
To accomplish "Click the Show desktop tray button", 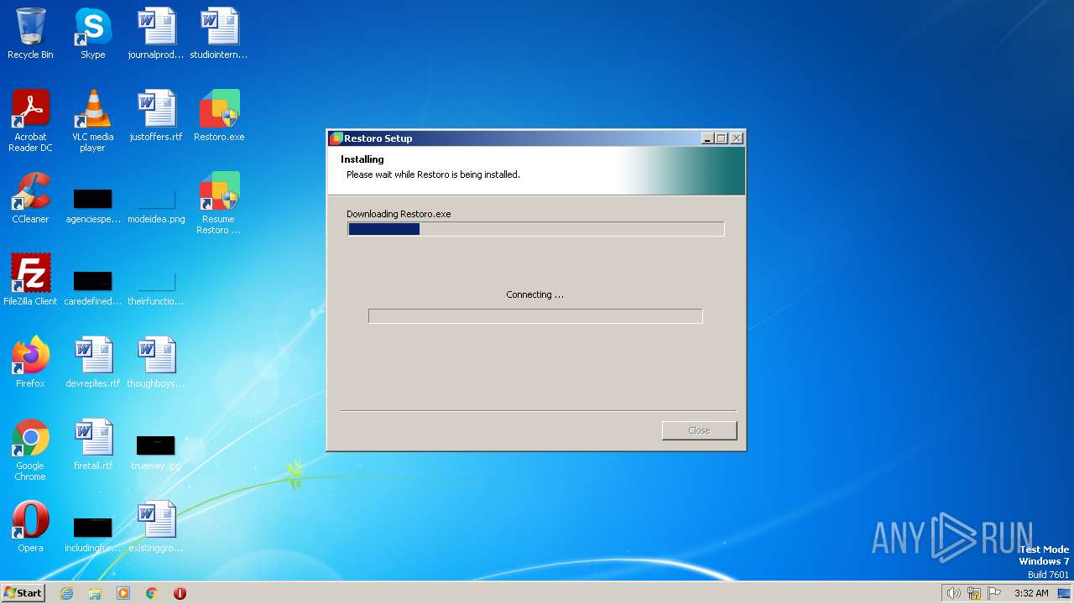I will click(x=1064, y=593).
